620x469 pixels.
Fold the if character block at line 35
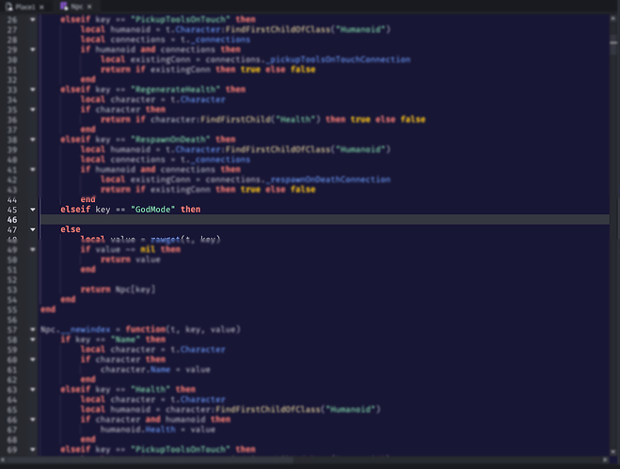pos(33,109)
